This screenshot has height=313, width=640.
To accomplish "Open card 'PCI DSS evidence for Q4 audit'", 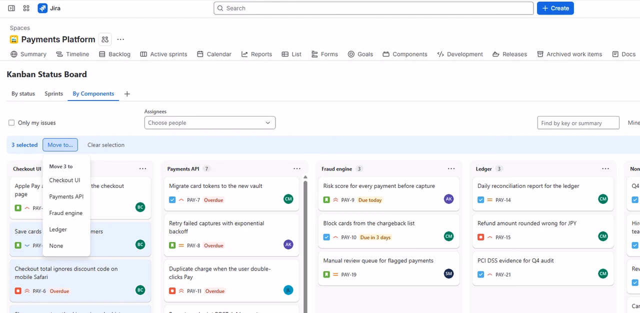I will coord(543,268).
